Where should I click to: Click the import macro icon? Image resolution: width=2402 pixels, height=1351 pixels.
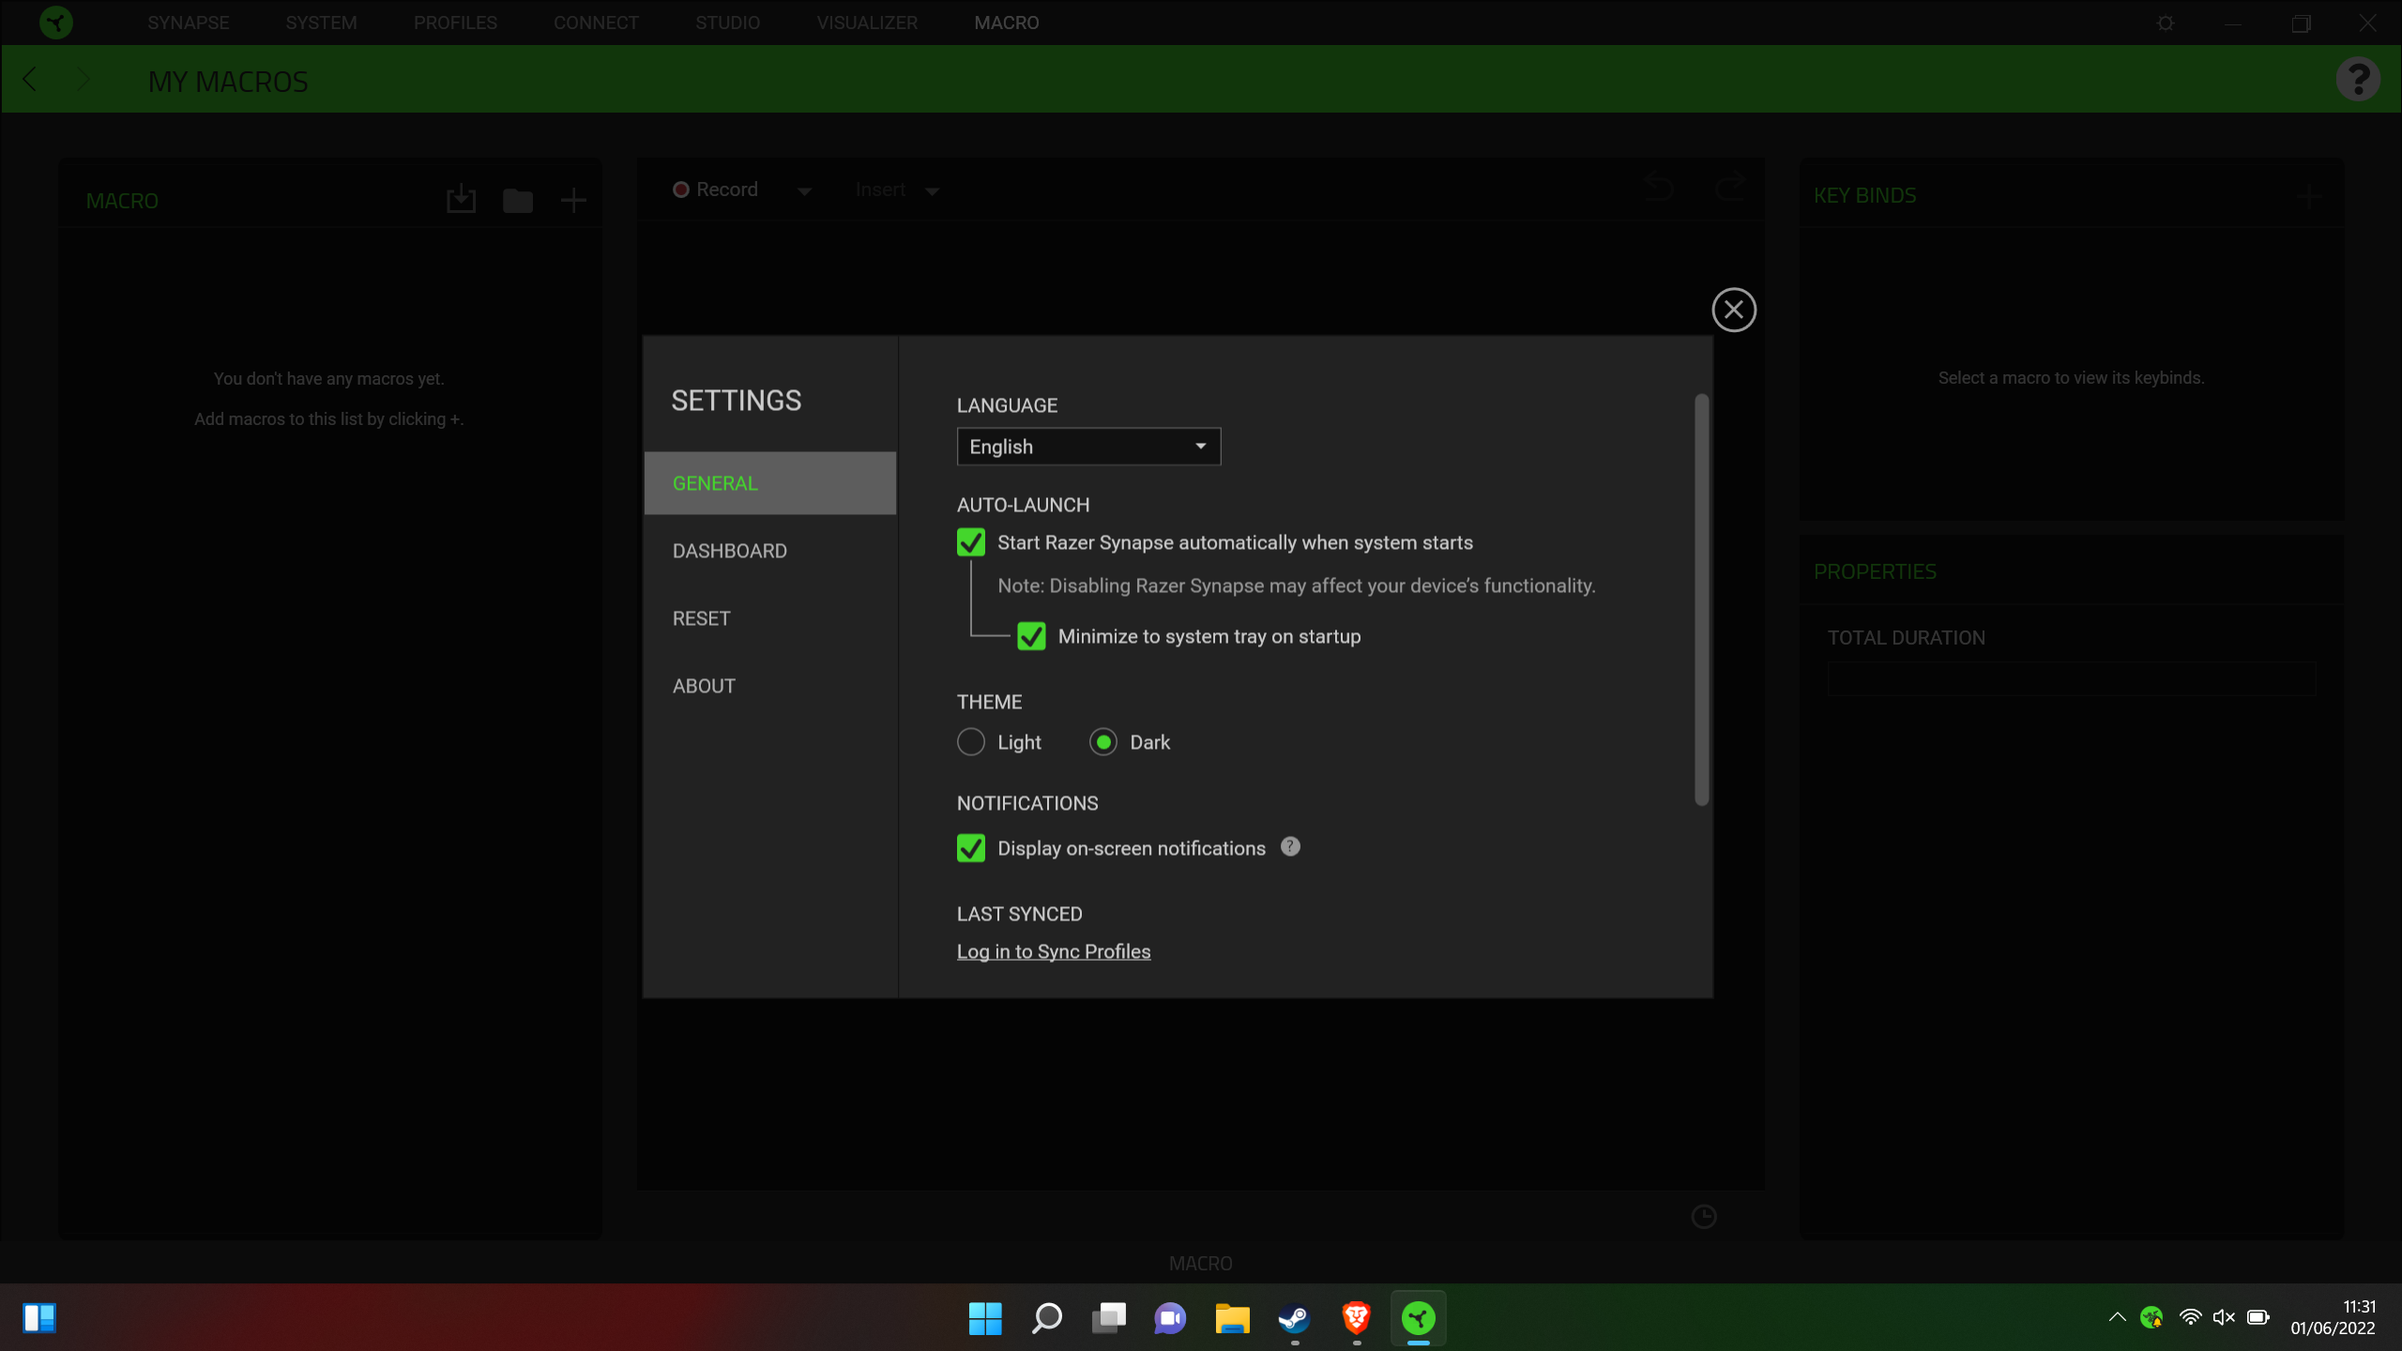tap(461, 198)
